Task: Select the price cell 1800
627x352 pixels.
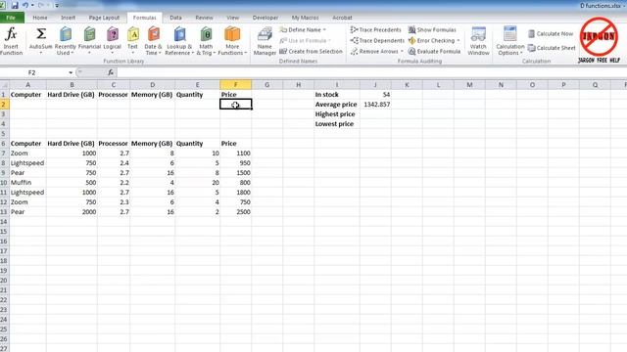Action: [235, 193]
